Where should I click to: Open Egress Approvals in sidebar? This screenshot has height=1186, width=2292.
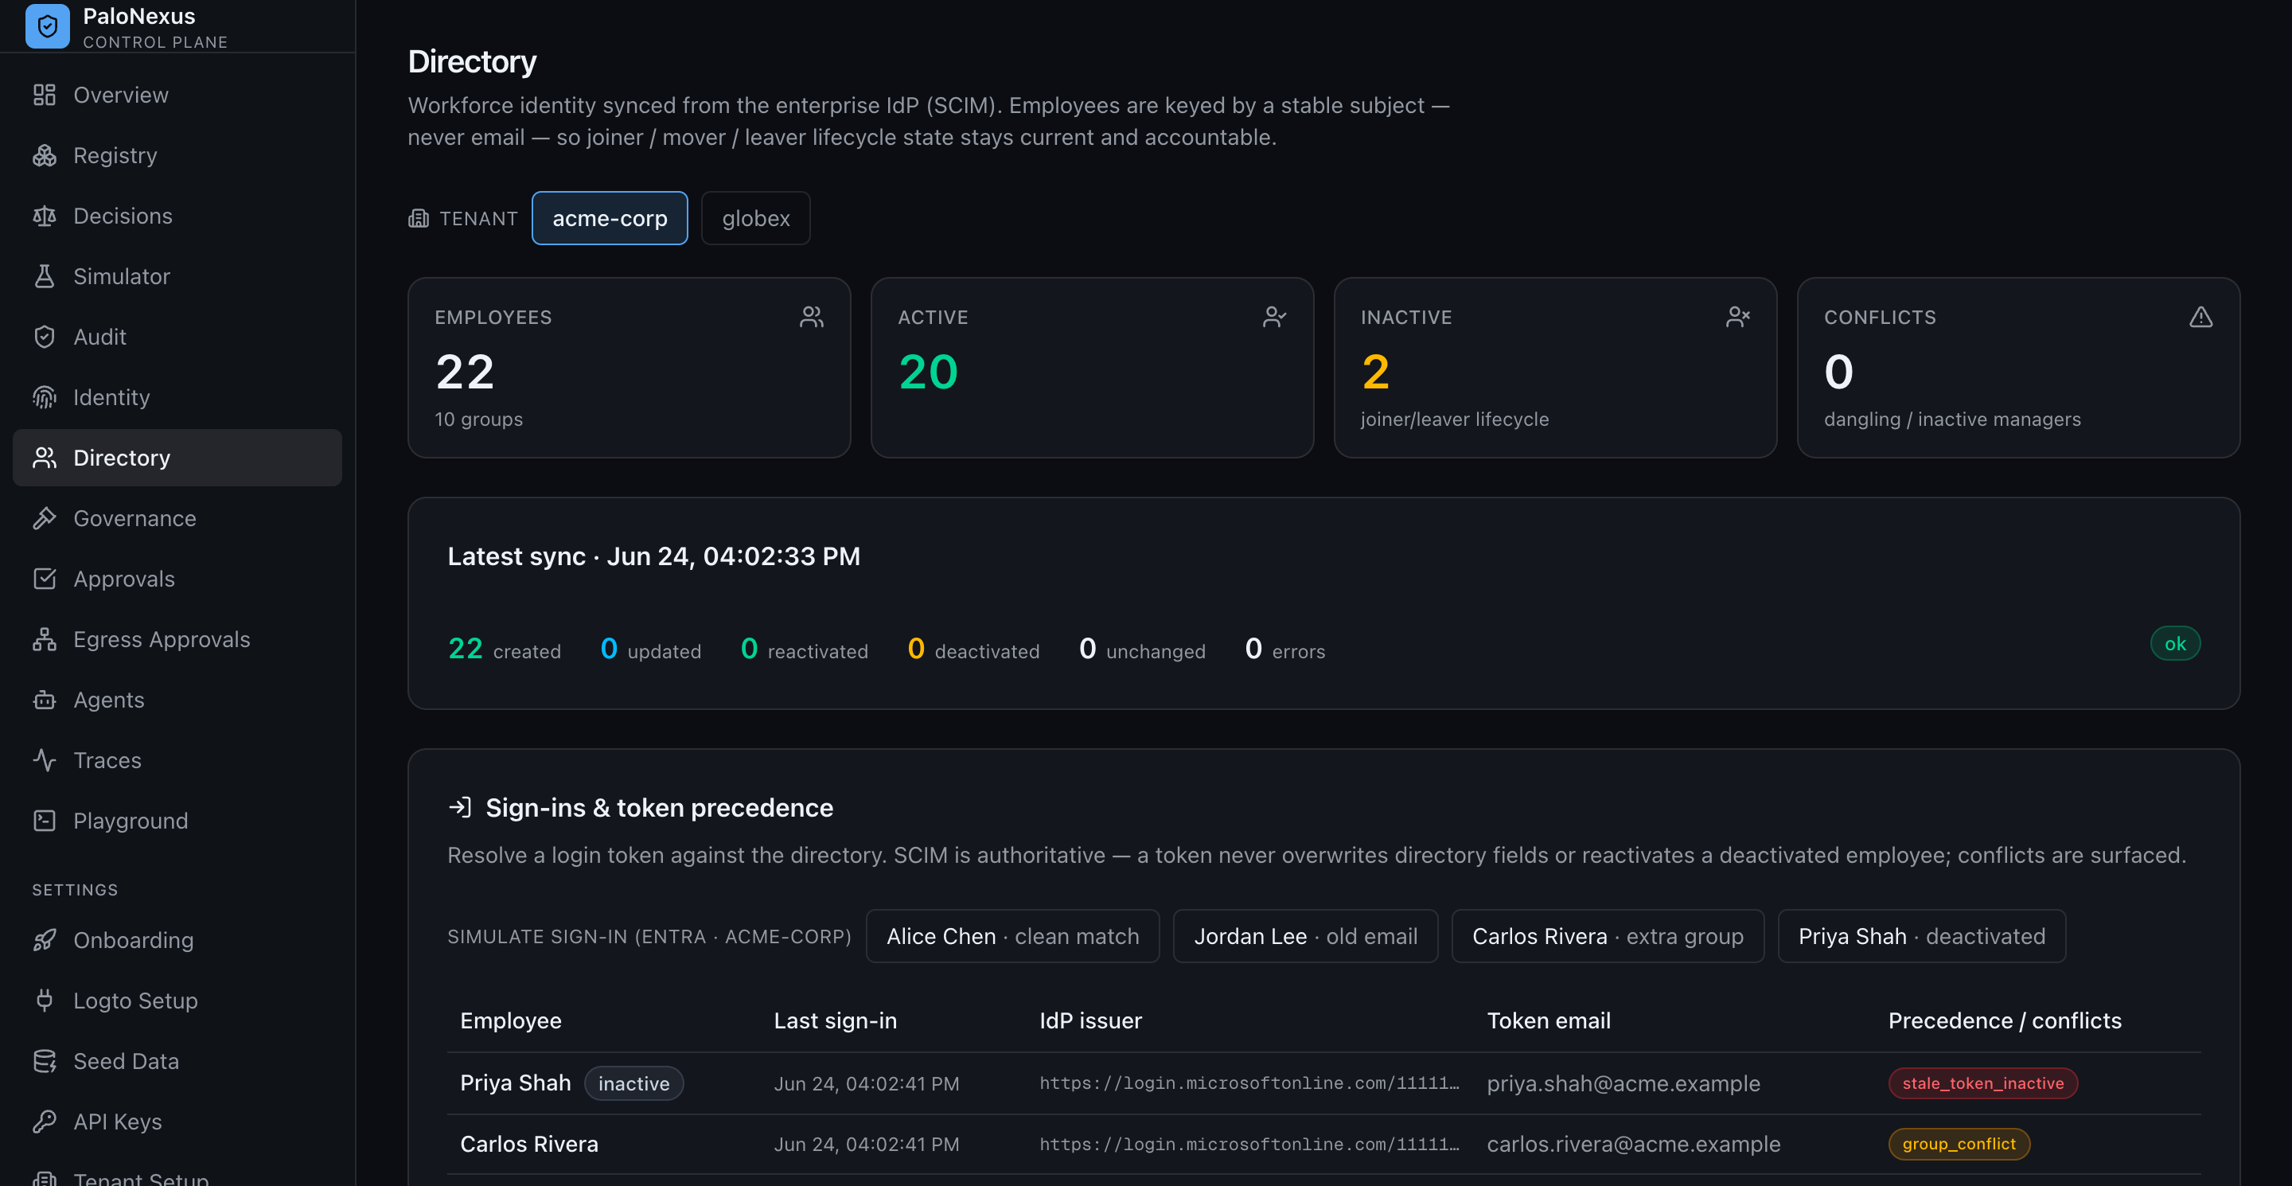(x=177, y=640)
